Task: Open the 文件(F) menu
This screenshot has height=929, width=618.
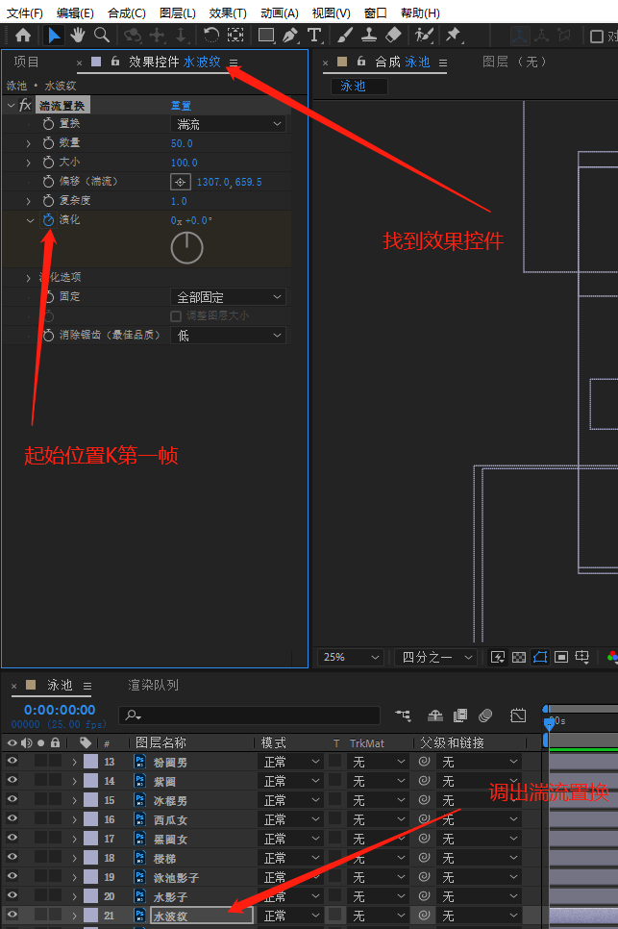Action: coord(25,13)
